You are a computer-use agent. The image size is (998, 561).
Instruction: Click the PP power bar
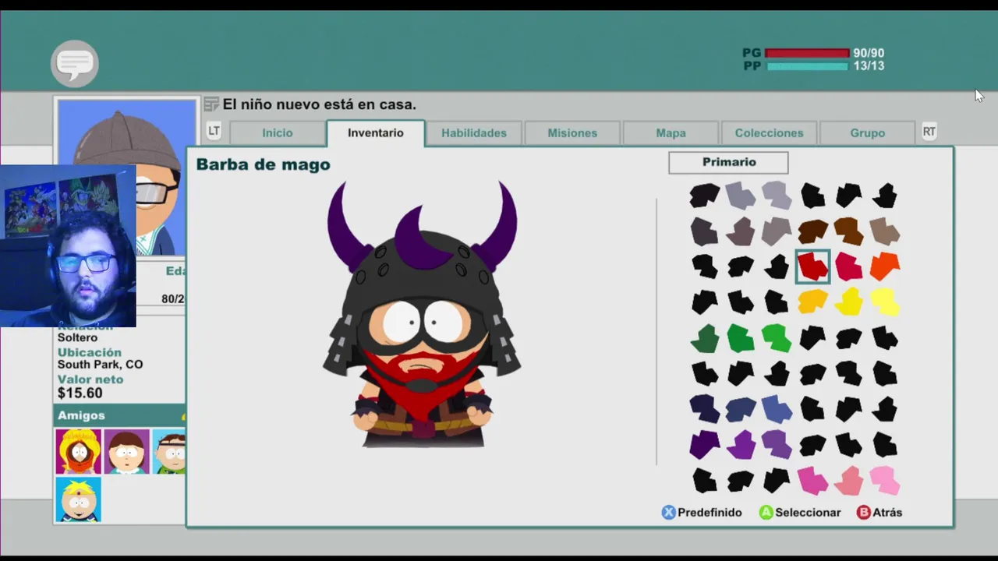pos(807,66)
